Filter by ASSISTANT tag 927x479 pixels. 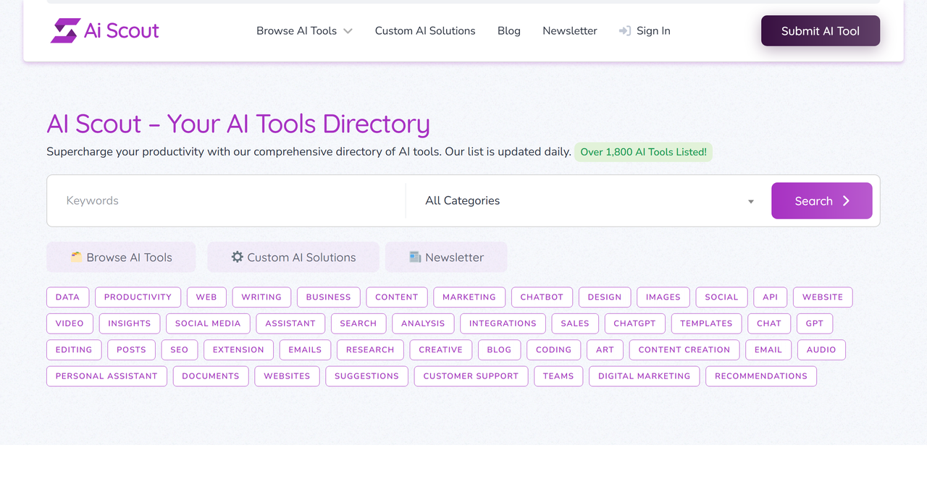coord(290,323)
